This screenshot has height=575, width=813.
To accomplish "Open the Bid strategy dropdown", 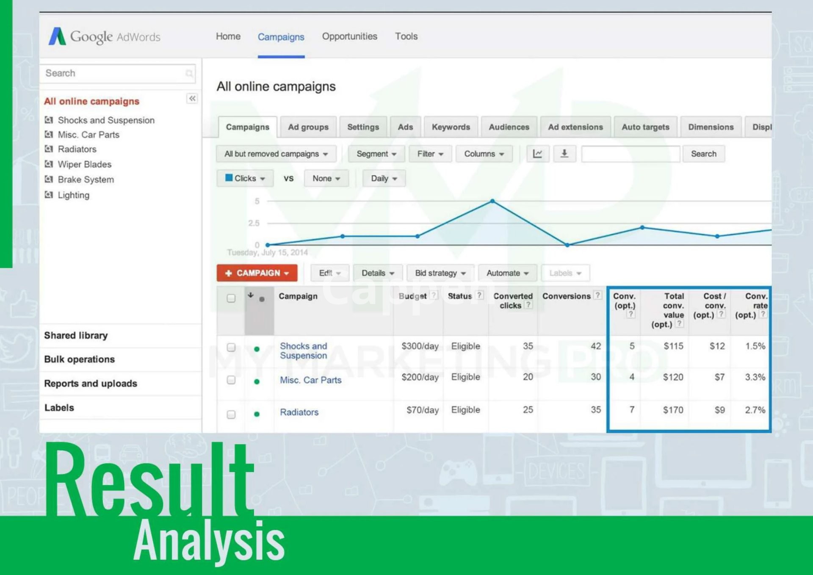I will (x=440, y=273).
